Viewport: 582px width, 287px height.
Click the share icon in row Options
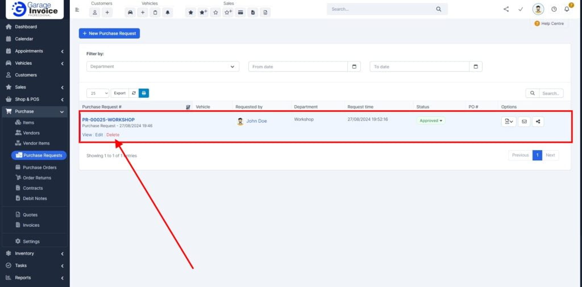538,121
